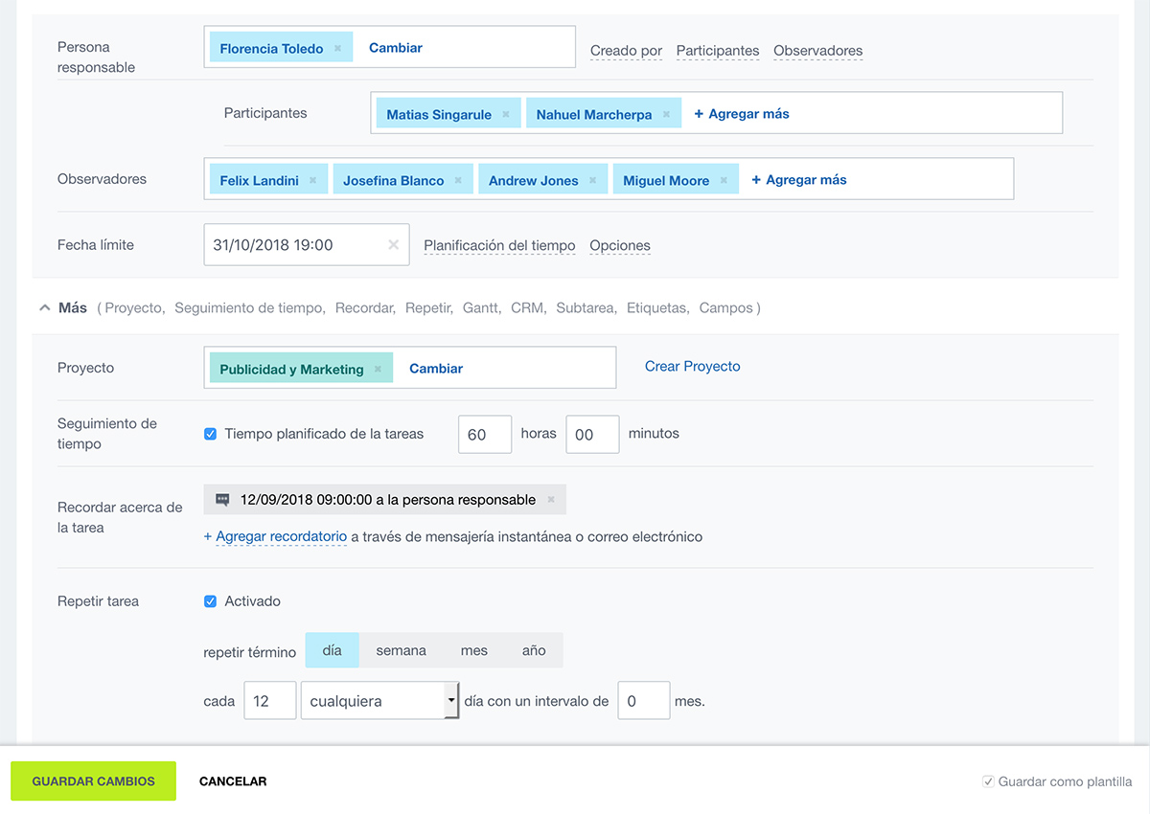
Task: Click Guardar Cambios button
Action: pos(94,781)
